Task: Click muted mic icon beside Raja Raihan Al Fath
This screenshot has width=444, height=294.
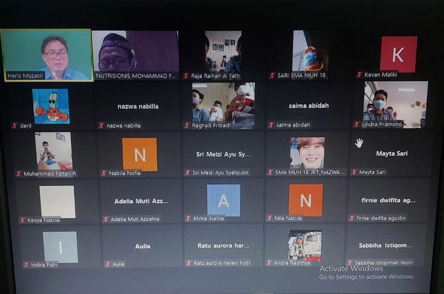Action: [x=186, y=76]
